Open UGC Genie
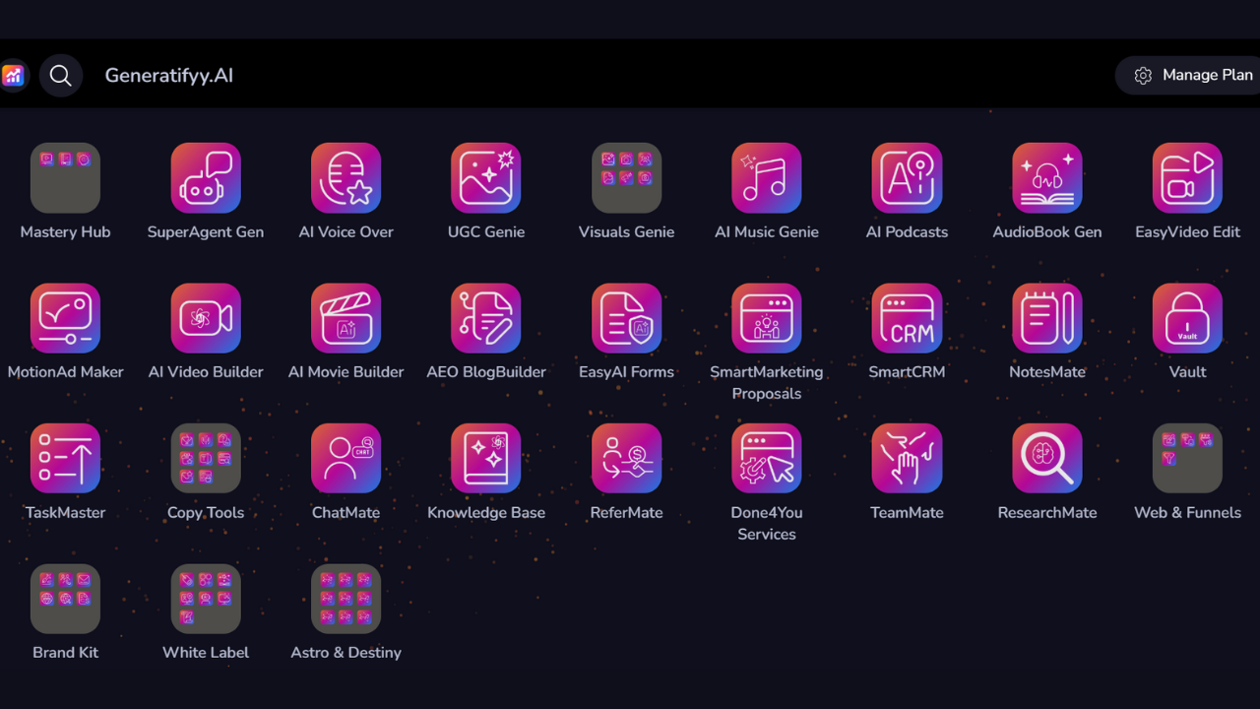Screen dimensions: 1260x709 486,178
